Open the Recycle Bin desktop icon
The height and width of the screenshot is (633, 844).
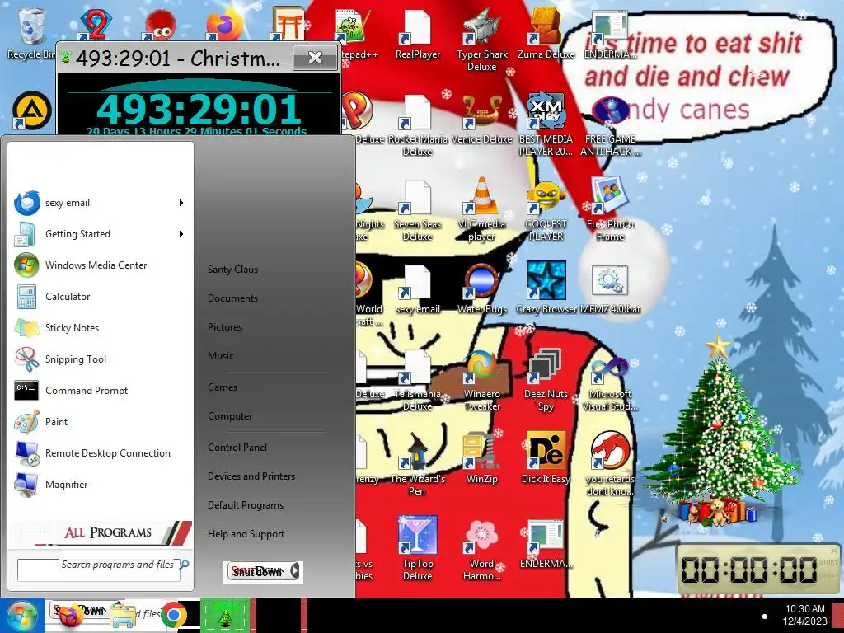pos(30,33)
